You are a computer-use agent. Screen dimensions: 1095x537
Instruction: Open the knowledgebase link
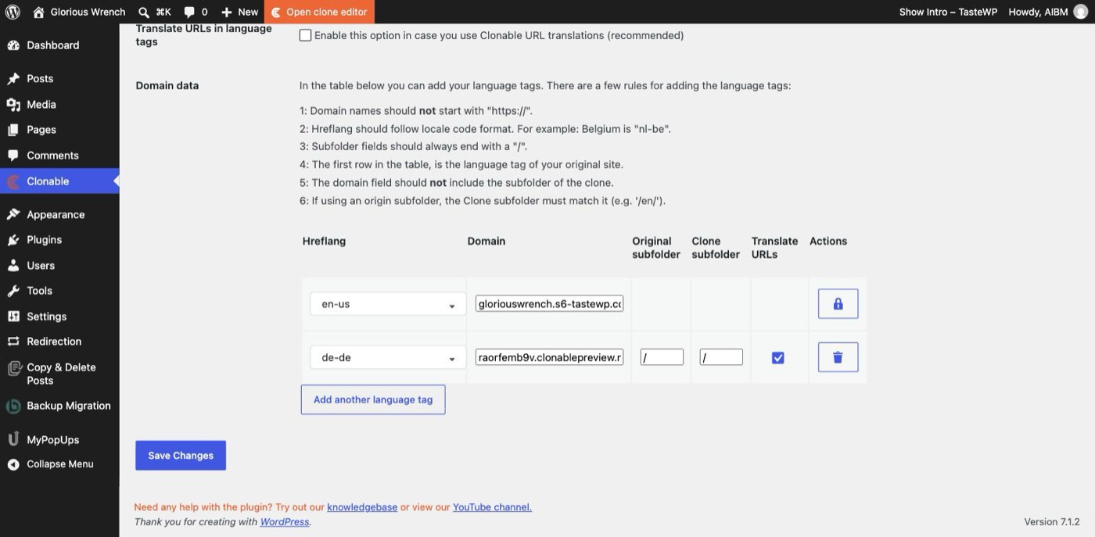362,507
